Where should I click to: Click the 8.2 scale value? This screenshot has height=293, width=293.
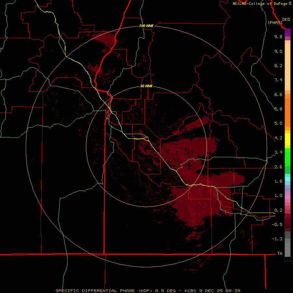click(278, 65)
